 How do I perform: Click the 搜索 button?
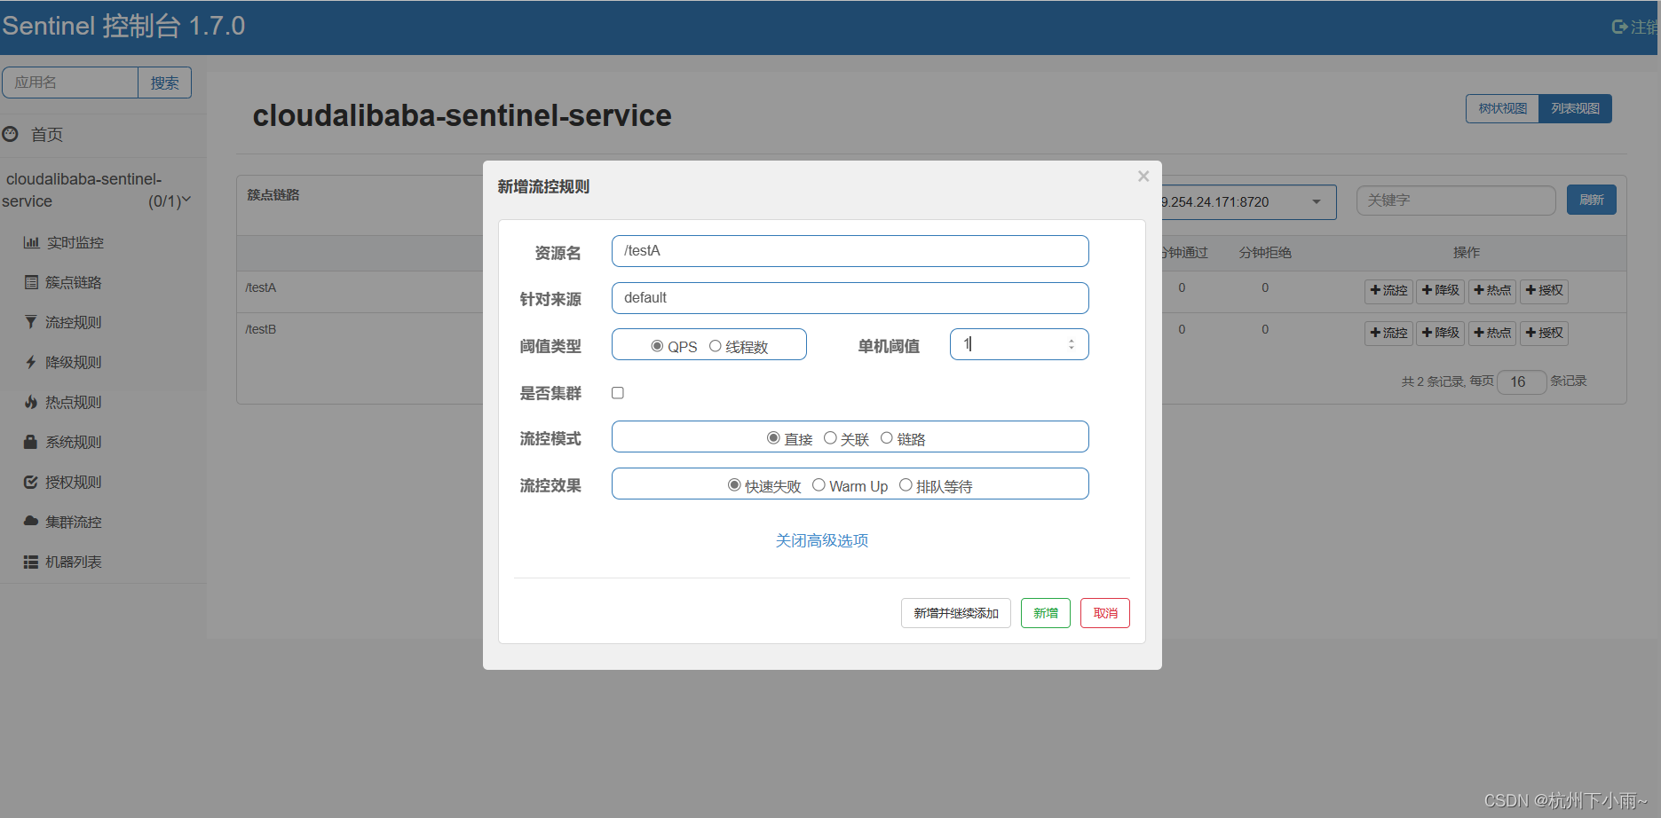tap(165, 83)
